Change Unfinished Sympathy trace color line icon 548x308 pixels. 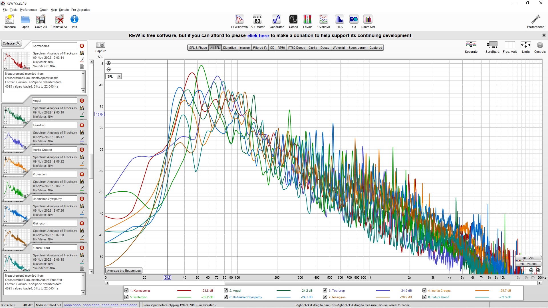click(x=82, y=212)
